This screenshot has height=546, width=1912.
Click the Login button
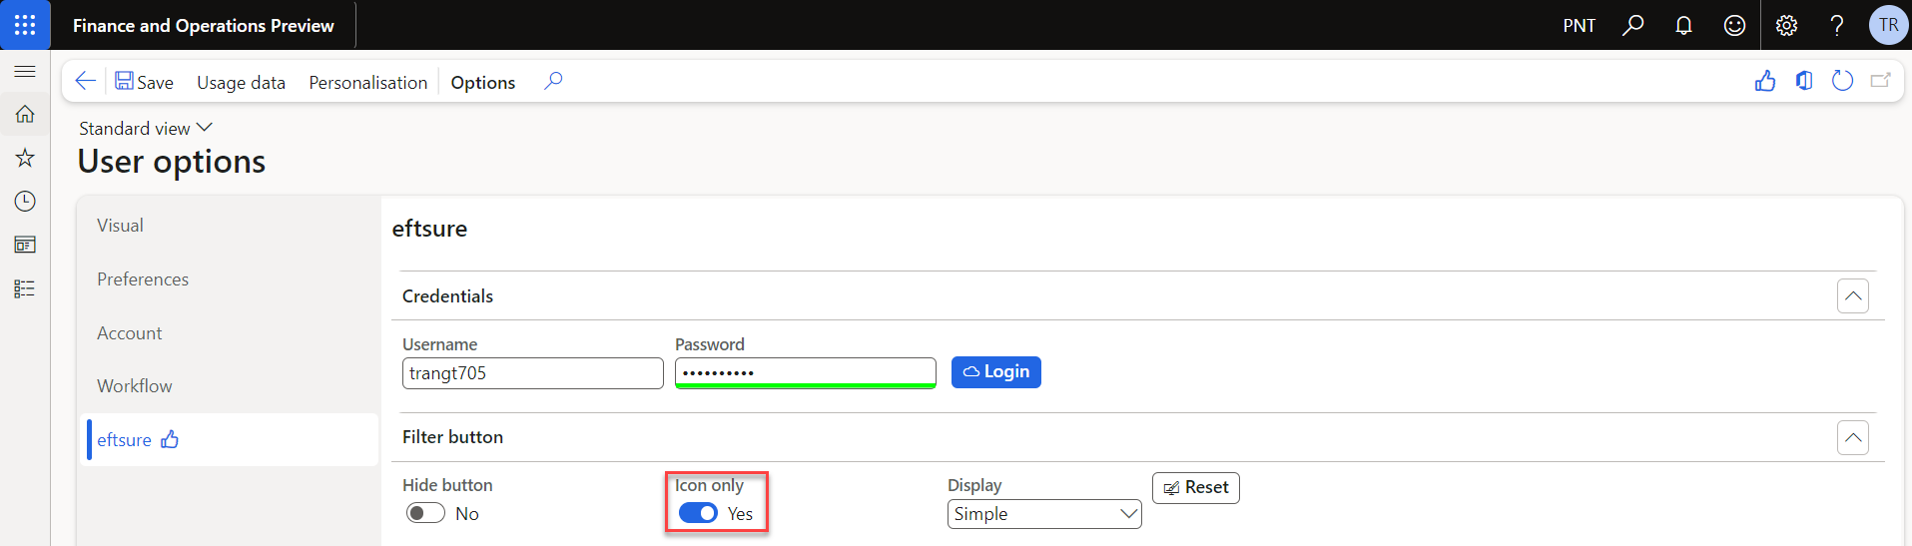(996, 372)
